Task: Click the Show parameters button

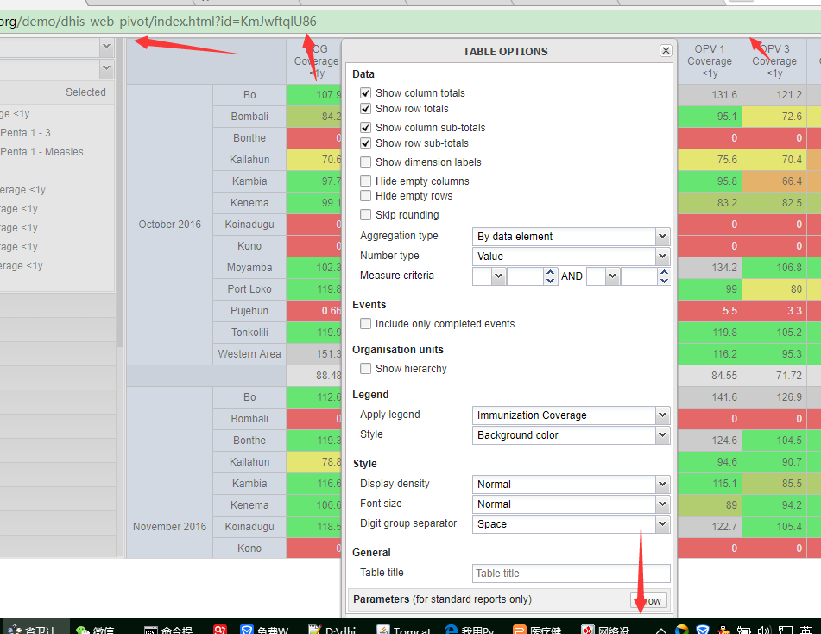Action: pos(648,600)
